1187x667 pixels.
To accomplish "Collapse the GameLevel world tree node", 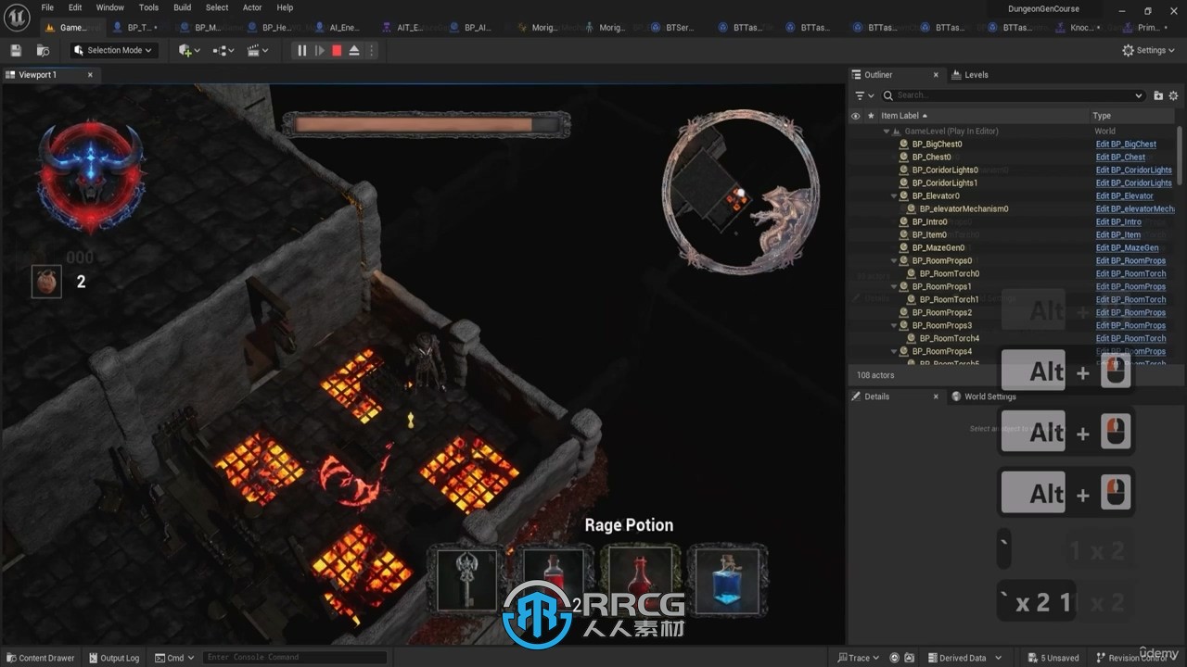I will coord(887,132).
